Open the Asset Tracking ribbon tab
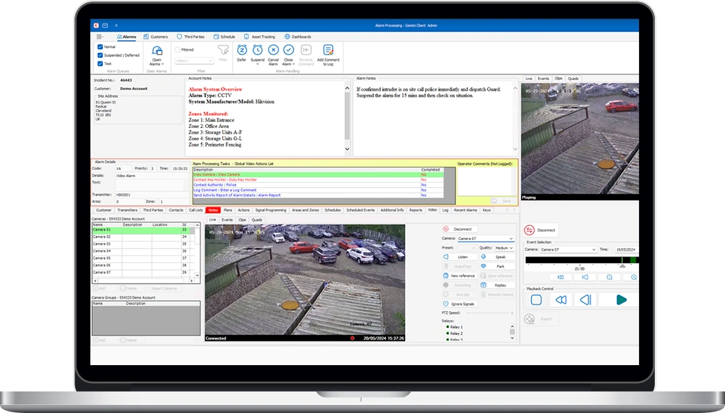The height and width of the screenshot is (413, 725). click(259, 36)
